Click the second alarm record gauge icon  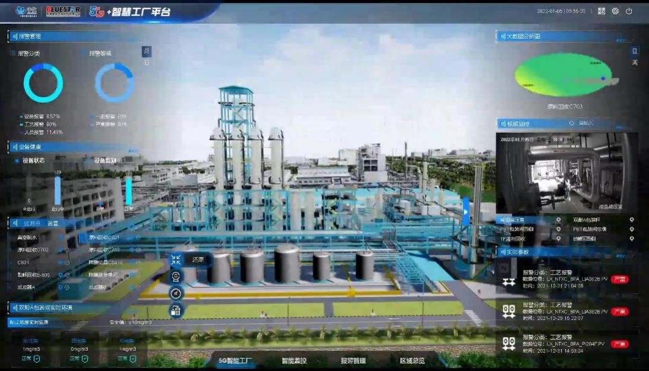(x=509, y=311)
